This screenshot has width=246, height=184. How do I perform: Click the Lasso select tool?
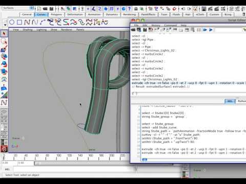click(x=4, y=41)
